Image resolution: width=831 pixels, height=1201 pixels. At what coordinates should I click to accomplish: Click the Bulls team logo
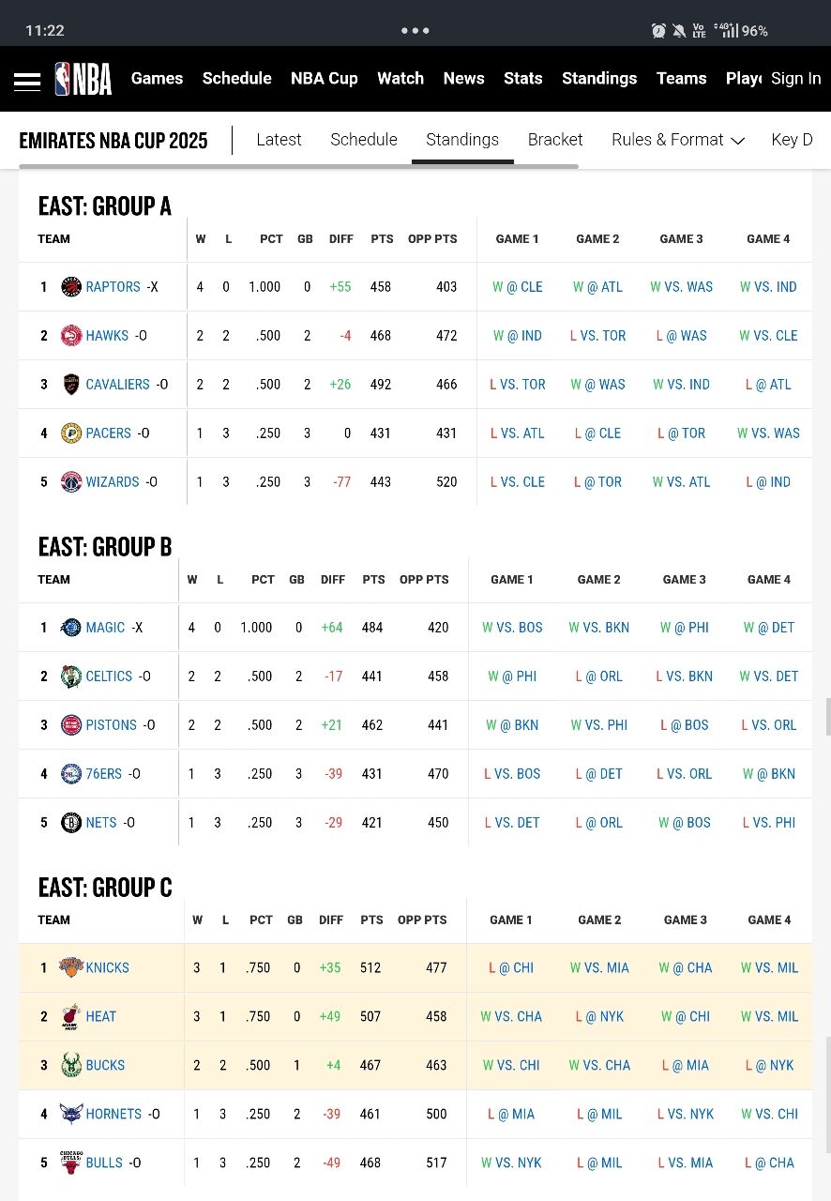point(71,1163)
